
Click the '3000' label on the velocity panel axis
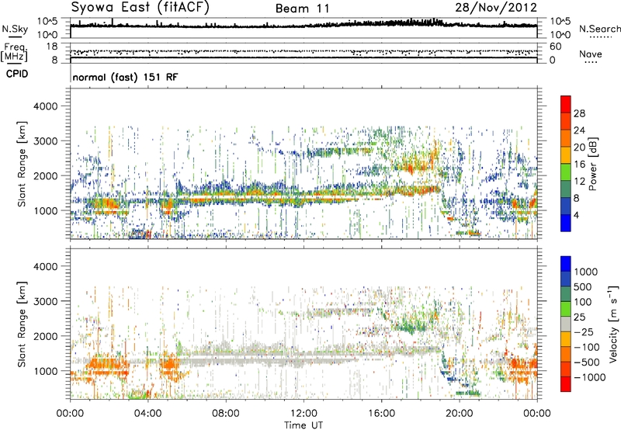pos(45,301)
